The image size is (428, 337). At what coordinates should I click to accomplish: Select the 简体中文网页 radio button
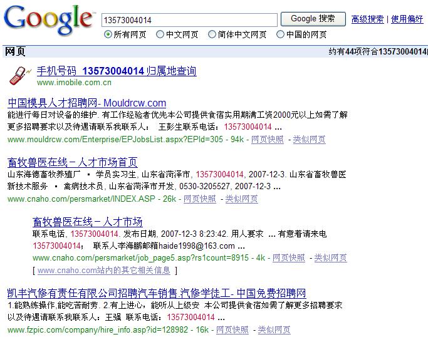point(212,34)
